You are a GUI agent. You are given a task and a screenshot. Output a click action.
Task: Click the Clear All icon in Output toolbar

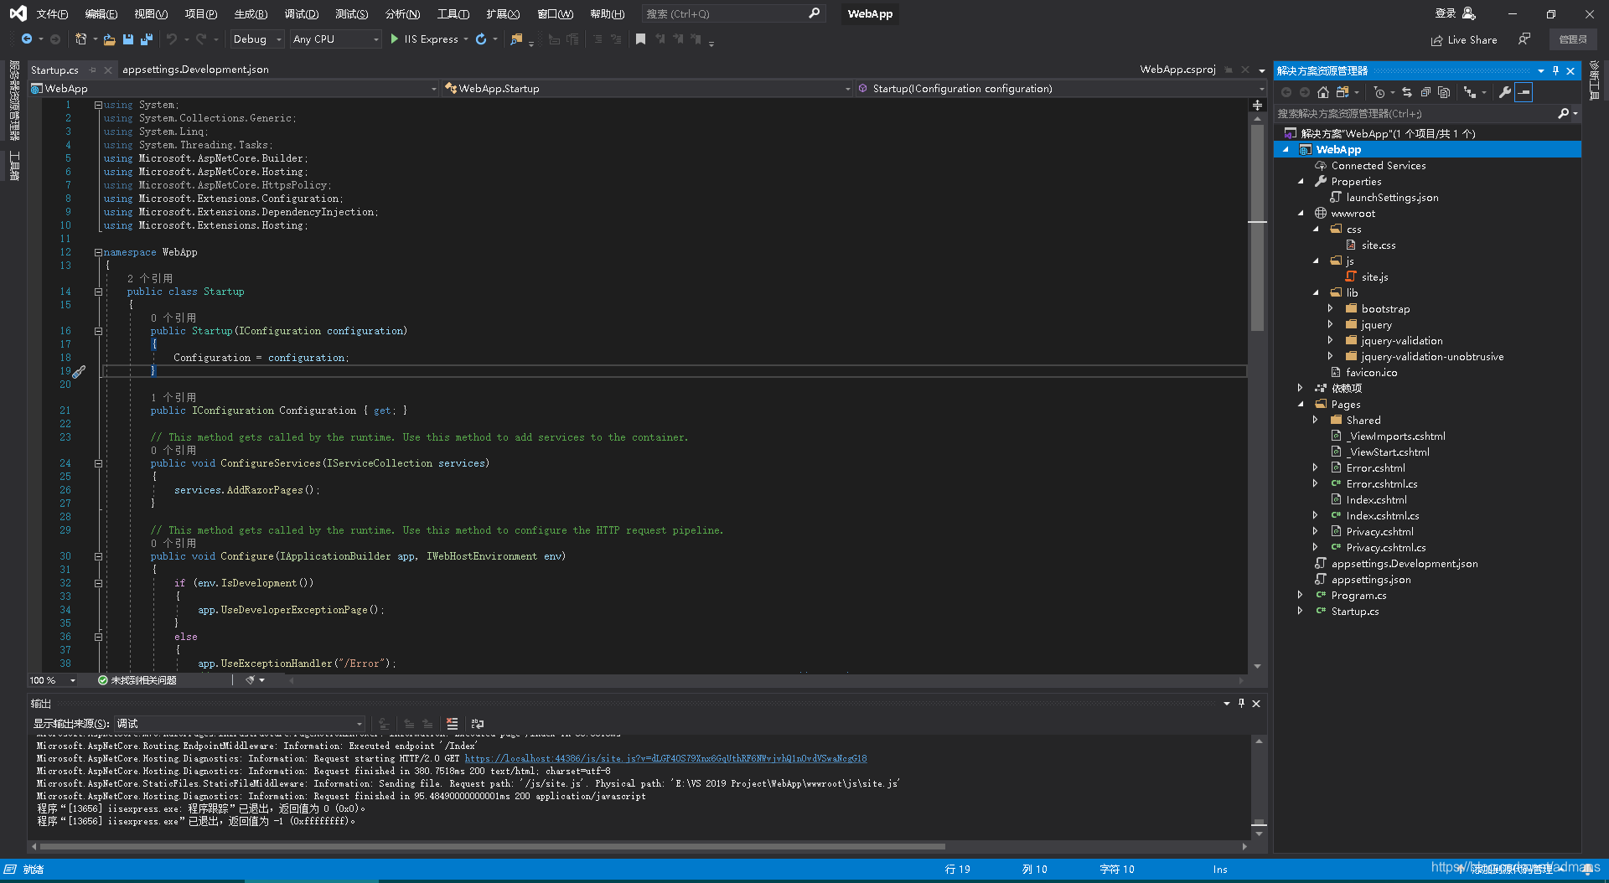(453, 724)
